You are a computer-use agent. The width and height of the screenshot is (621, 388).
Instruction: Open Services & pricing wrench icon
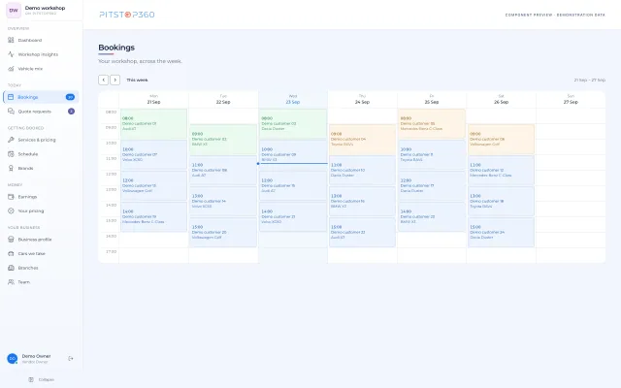point(11,140)
